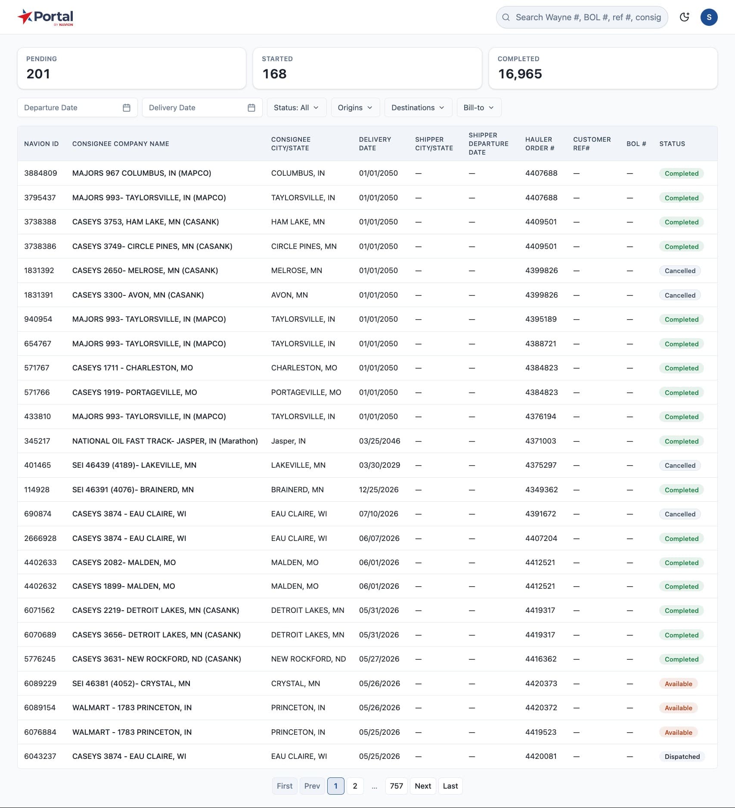The width and height of the screenshot is (735, 808).
Task: Click Navion ID 3795437
Action: [x=40, y=198]
